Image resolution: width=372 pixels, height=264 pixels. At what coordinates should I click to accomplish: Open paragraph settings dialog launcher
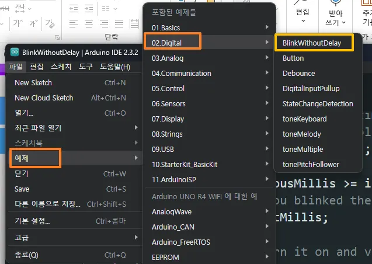[x=57, y=37]
